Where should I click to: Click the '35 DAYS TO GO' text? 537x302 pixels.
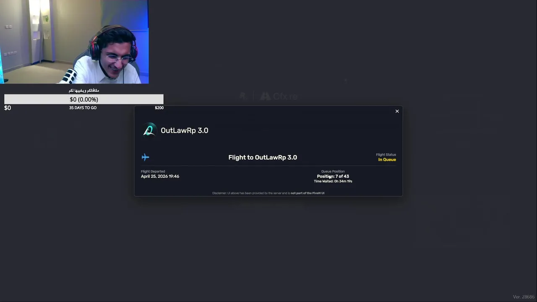tap(83, 108)
